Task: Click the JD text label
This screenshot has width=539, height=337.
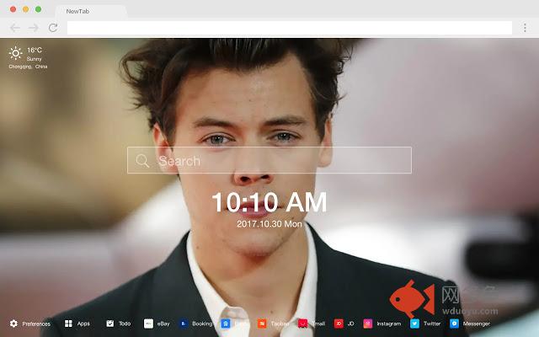Action: tap(350, 324)
